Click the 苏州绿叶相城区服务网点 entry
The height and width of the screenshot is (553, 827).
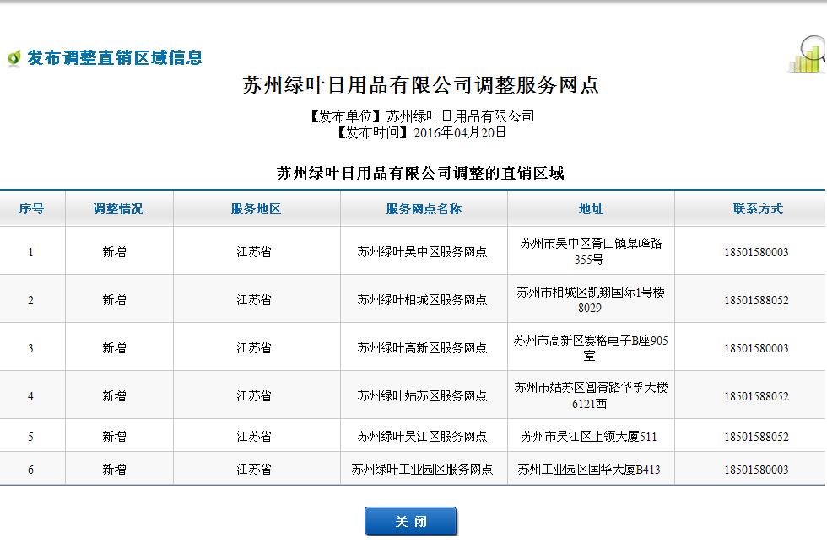coord(422,300)
